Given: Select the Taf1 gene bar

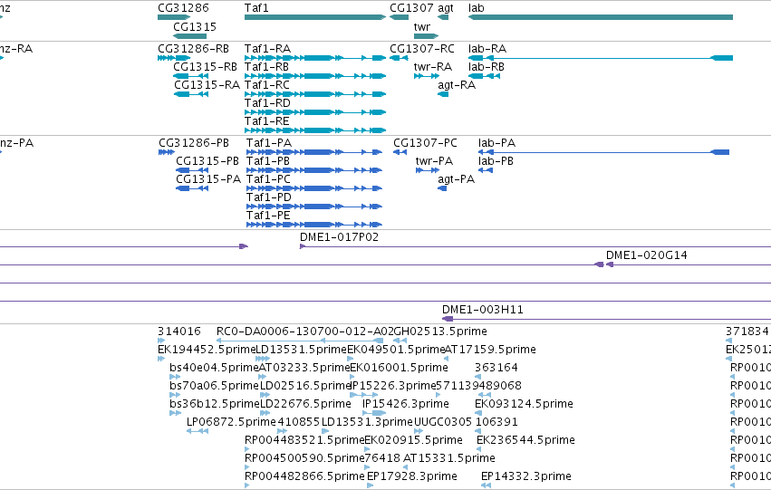Looking at the screenshot, I should click(x=315, y=17).
